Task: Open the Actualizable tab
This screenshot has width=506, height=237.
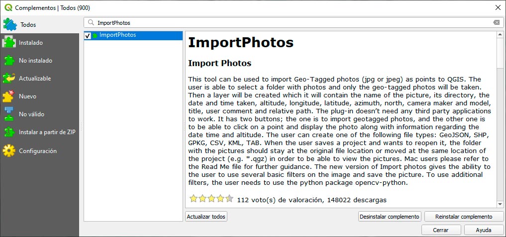Action: [39, 79]
